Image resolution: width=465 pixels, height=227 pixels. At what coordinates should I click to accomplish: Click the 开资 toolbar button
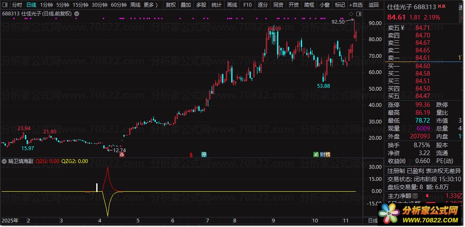294,5
